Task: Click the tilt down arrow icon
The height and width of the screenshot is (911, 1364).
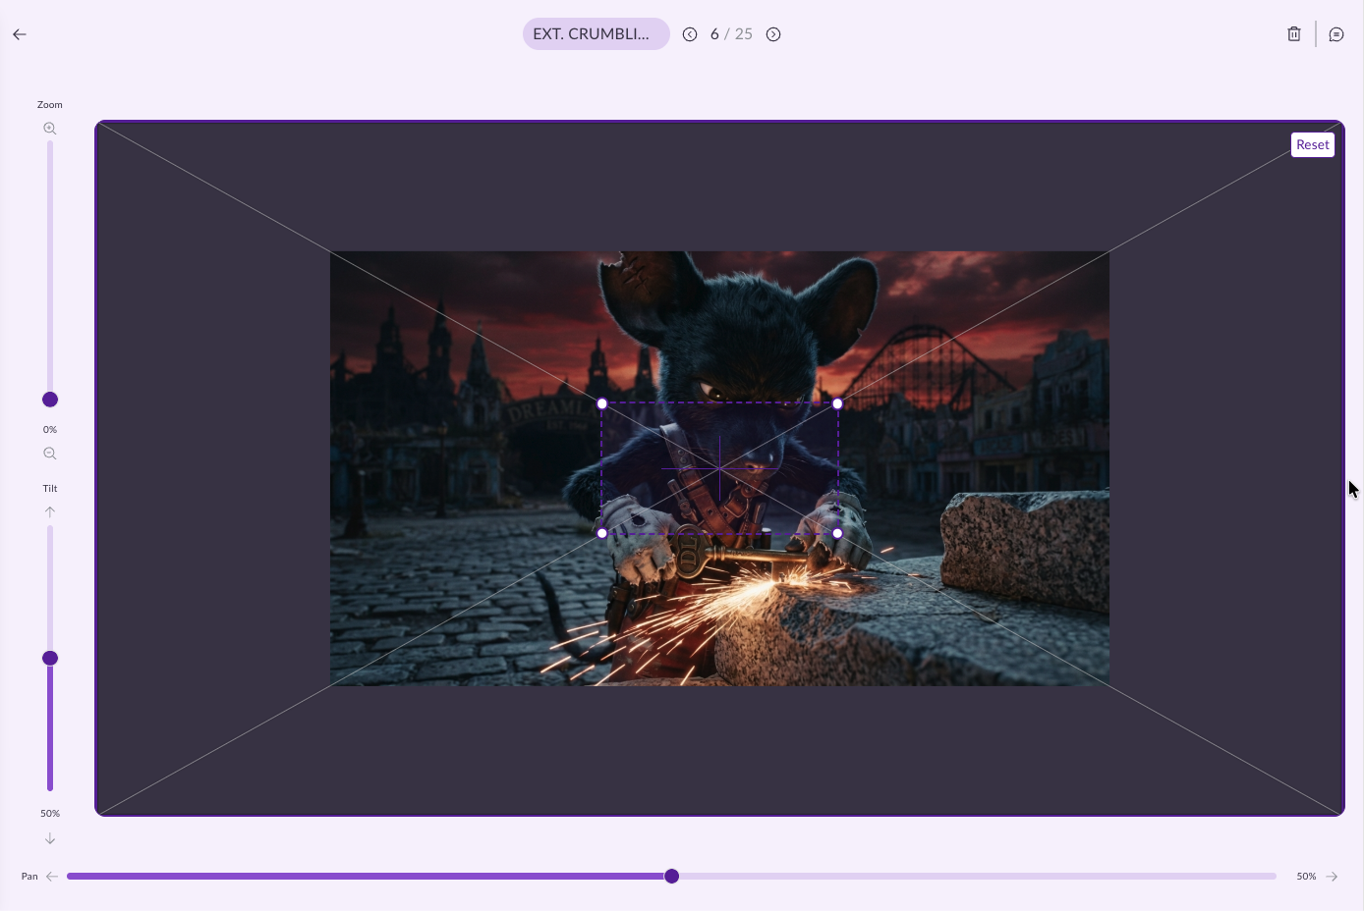Action: [50, 839]
